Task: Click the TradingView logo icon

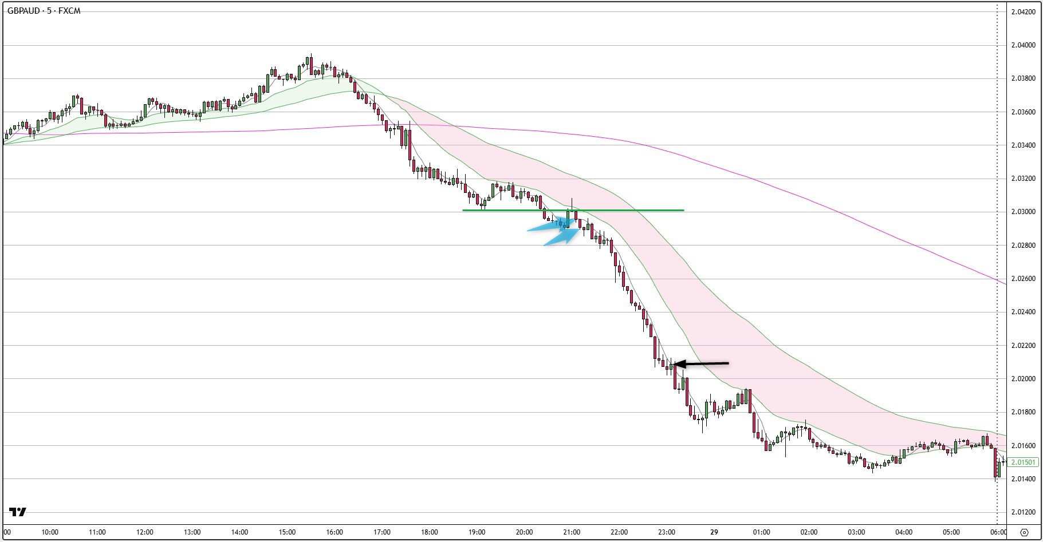Action: [x=18, y=512]
